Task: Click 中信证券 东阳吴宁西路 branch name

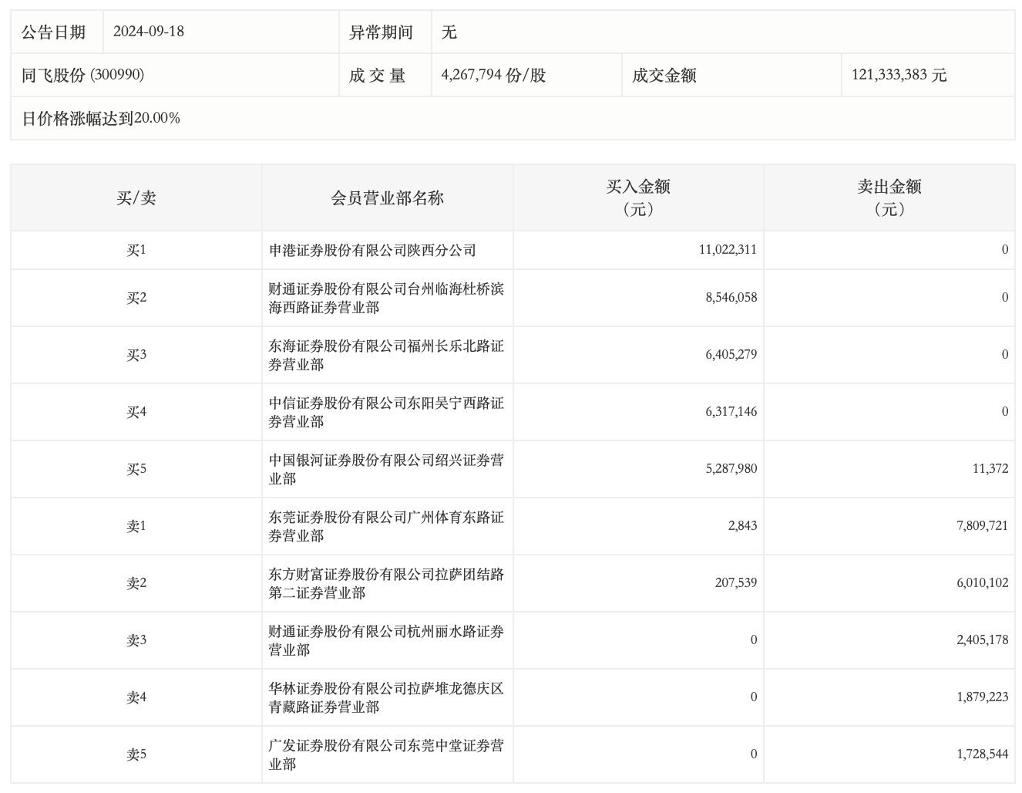Action: pyautogui.click(x=386, y=412)
